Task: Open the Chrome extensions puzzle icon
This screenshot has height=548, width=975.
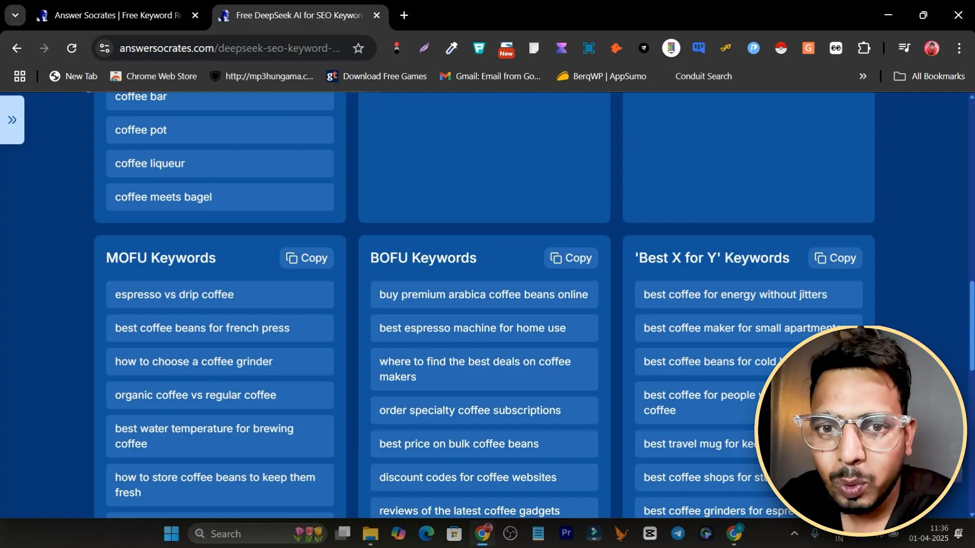Action: click(x=864, y=48)
